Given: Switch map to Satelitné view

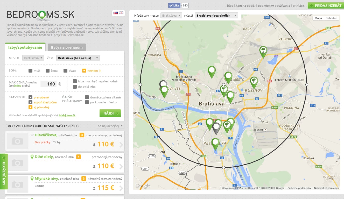Looking at the screenshot, I should tap(331, 18).
